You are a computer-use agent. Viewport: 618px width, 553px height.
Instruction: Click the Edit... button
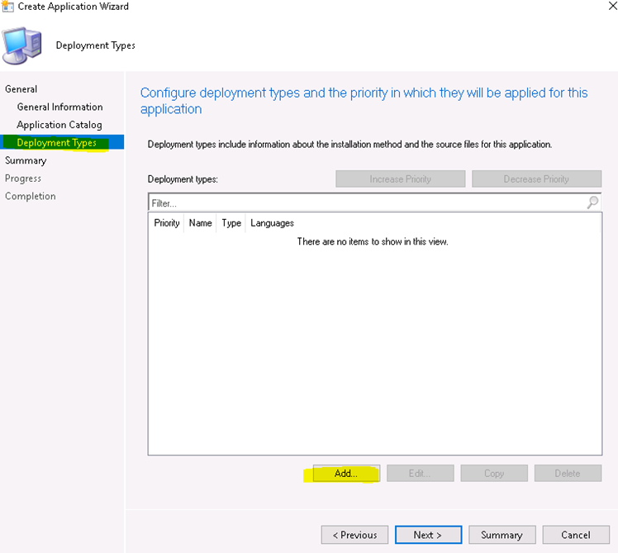[x=421, y=473]
